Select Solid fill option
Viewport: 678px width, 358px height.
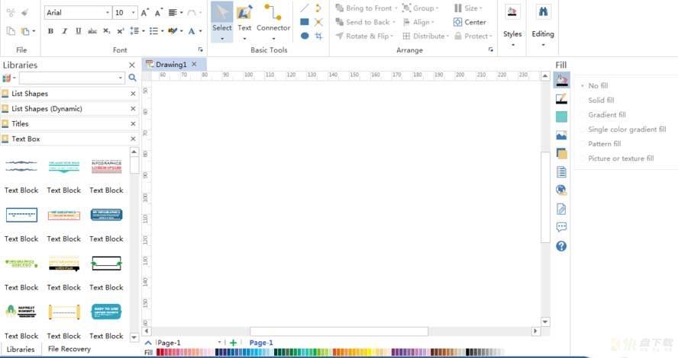click(x=601, y=100)
